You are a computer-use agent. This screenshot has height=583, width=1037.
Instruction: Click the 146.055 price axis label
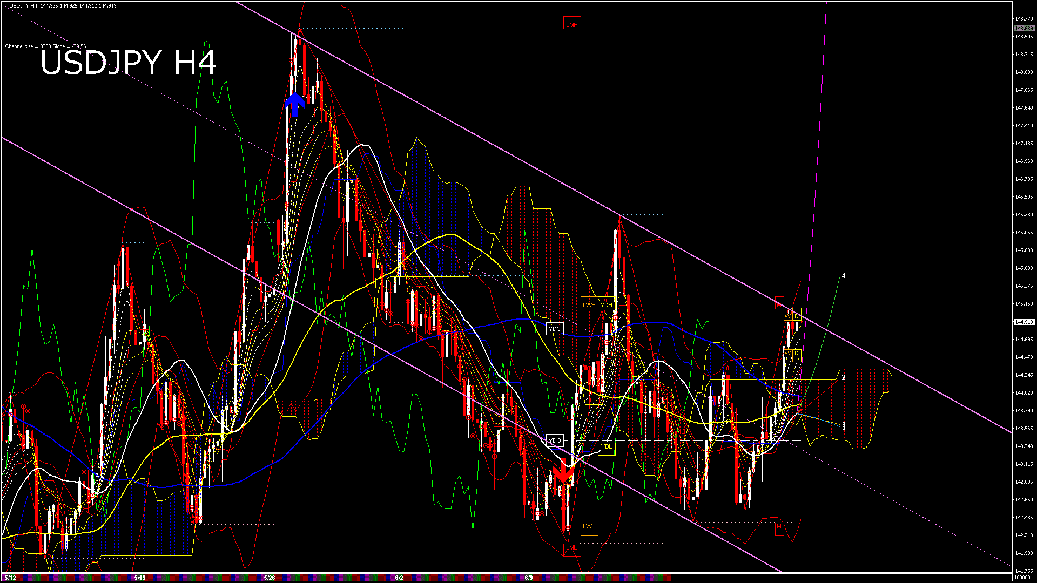(x=1024, y=233)
